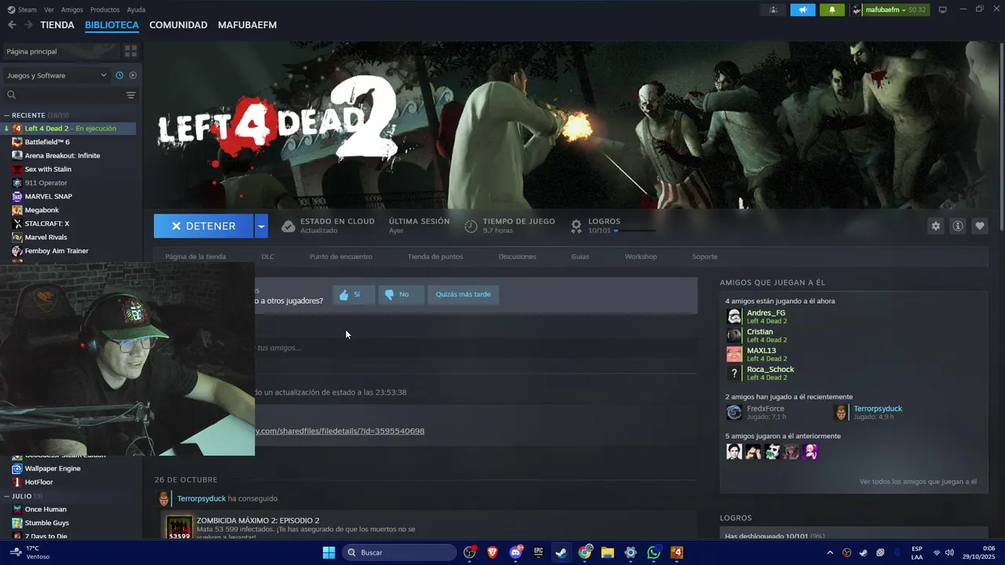Go forward with the right arrow

(28, 25)
